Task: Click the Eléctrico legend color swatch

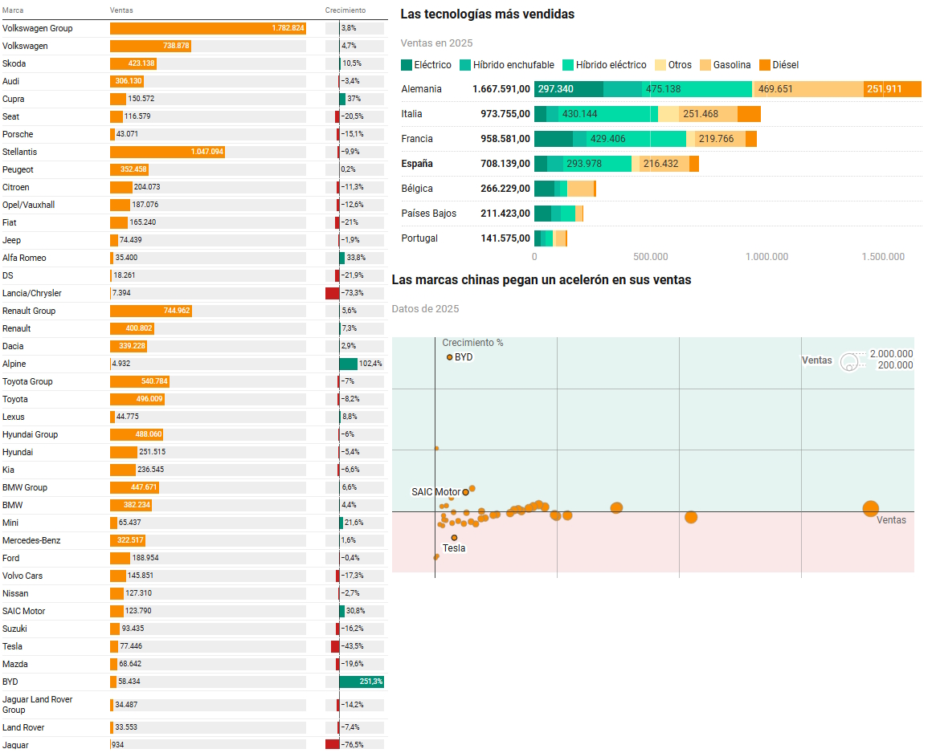Action: click(x=406, y=65)
